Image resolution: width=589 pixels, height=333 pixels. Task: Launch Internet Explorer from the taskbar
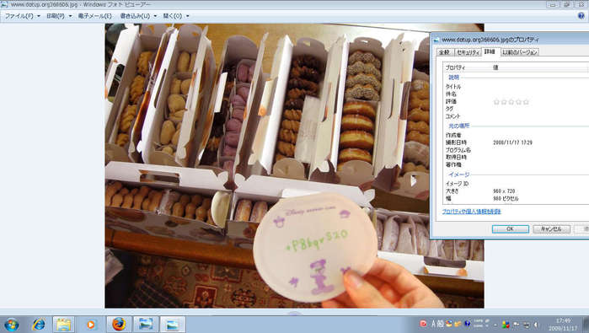(39, 324)
